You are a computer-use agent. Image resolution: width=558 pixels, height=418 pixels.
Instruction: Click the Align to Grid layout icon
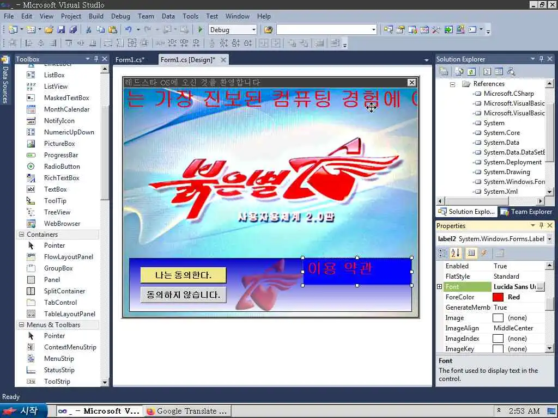(13, 44)
